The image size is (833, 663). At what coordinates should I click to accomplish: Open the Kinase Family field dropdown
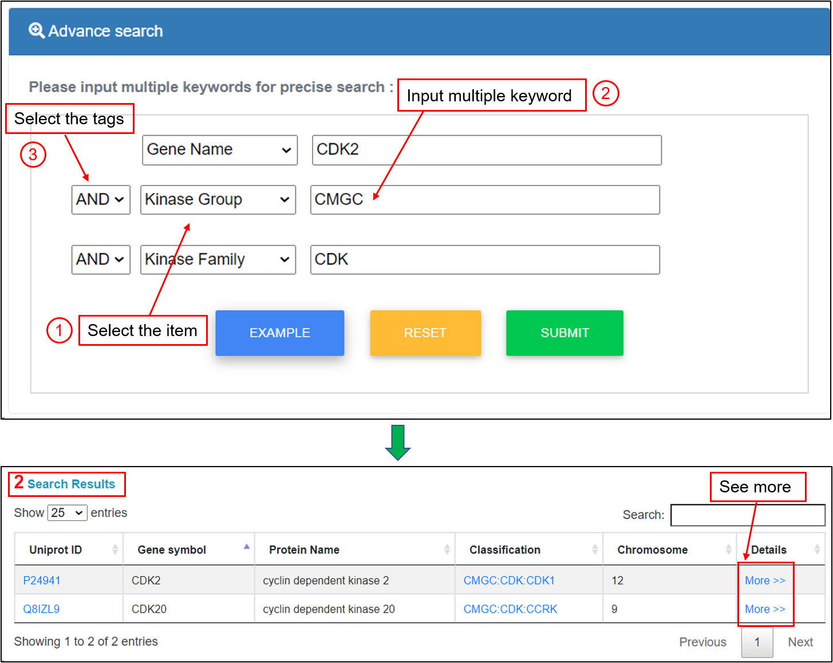click(218, 260)
